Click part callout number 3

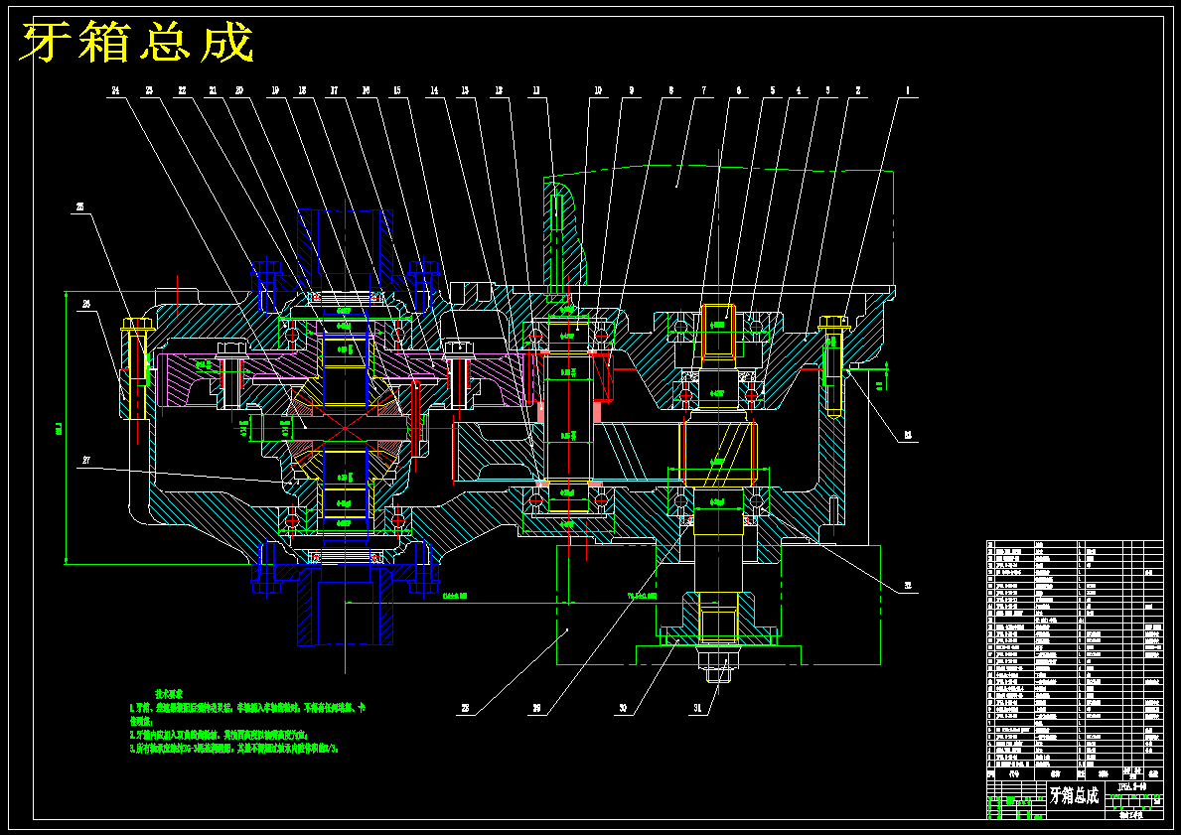(x=827, y=90)
